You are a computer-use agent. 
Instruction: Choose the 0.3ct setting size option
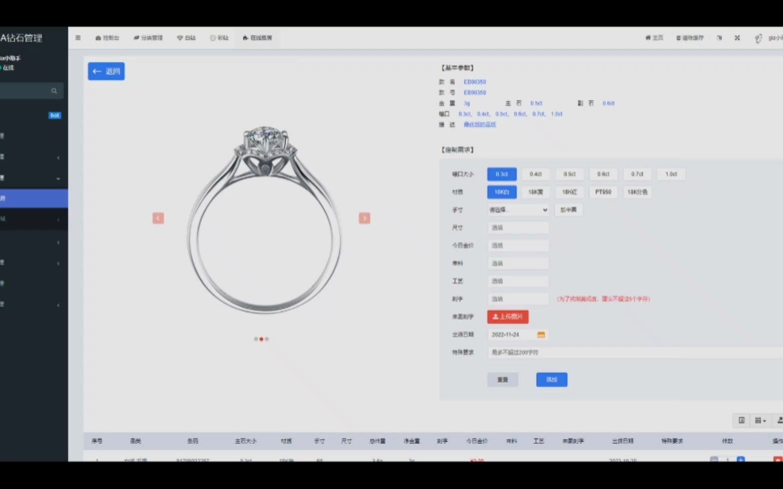(502, 174)
